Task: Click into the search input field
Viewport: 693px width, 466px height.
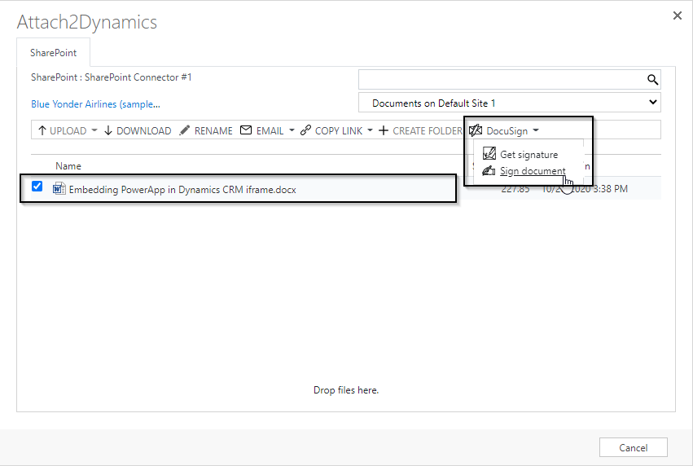Action: tap(501, 79)
